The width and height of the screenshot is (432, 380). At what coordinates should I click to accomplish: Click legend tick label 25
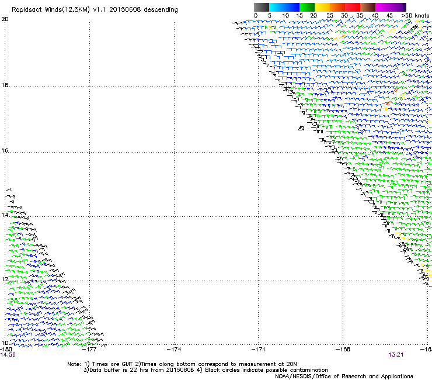pyautogui.click(x=329, y=16)
